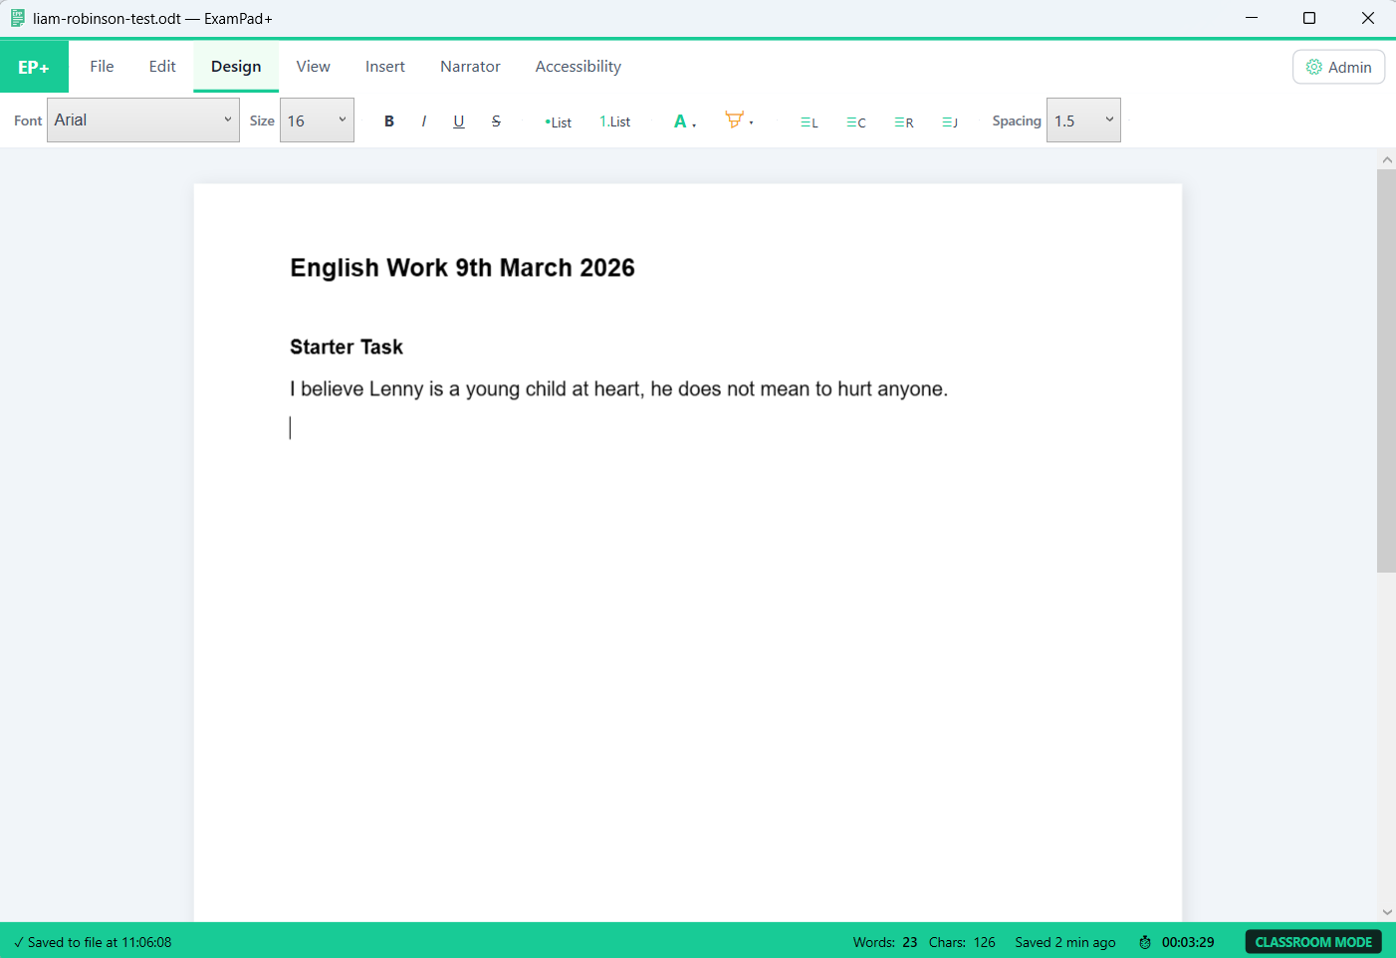
Task: Change the font Size value
Action: click(317, 119)
